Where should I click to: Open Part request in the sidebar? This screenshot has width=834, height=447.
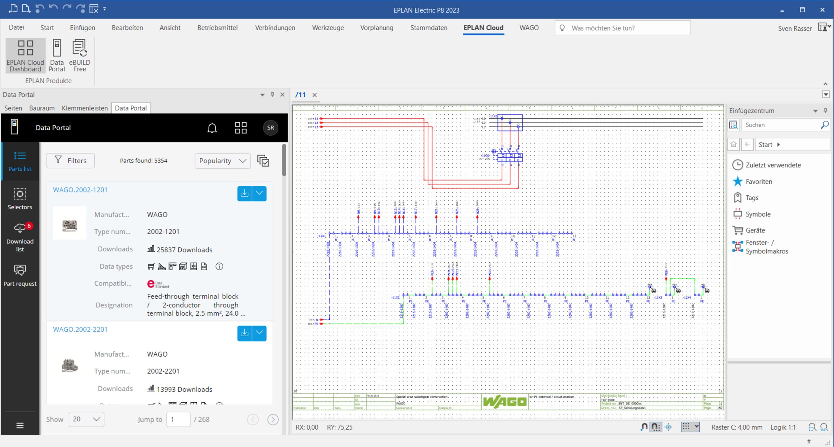click(20, 275)
